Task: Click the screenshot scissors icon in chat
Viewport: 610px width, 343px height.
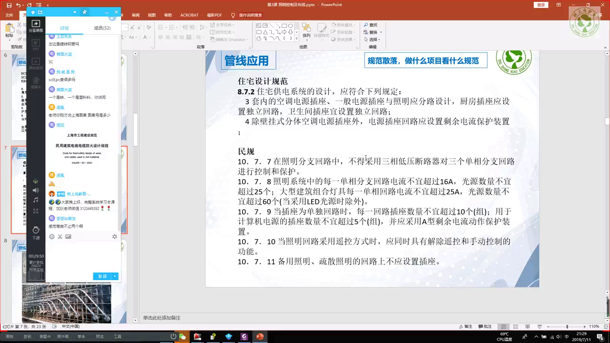Action: click(x=60, y=236)
